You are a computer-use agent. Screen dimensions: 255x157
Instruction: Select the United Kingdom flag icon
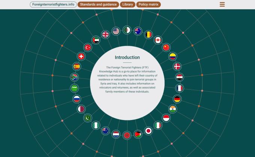point(105,34)
